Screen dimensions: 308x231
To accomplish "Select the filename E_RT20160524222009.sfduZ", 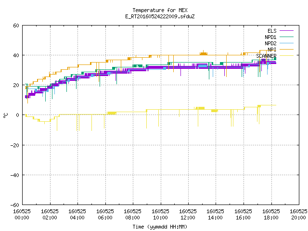I will click(x=160, y=16).
